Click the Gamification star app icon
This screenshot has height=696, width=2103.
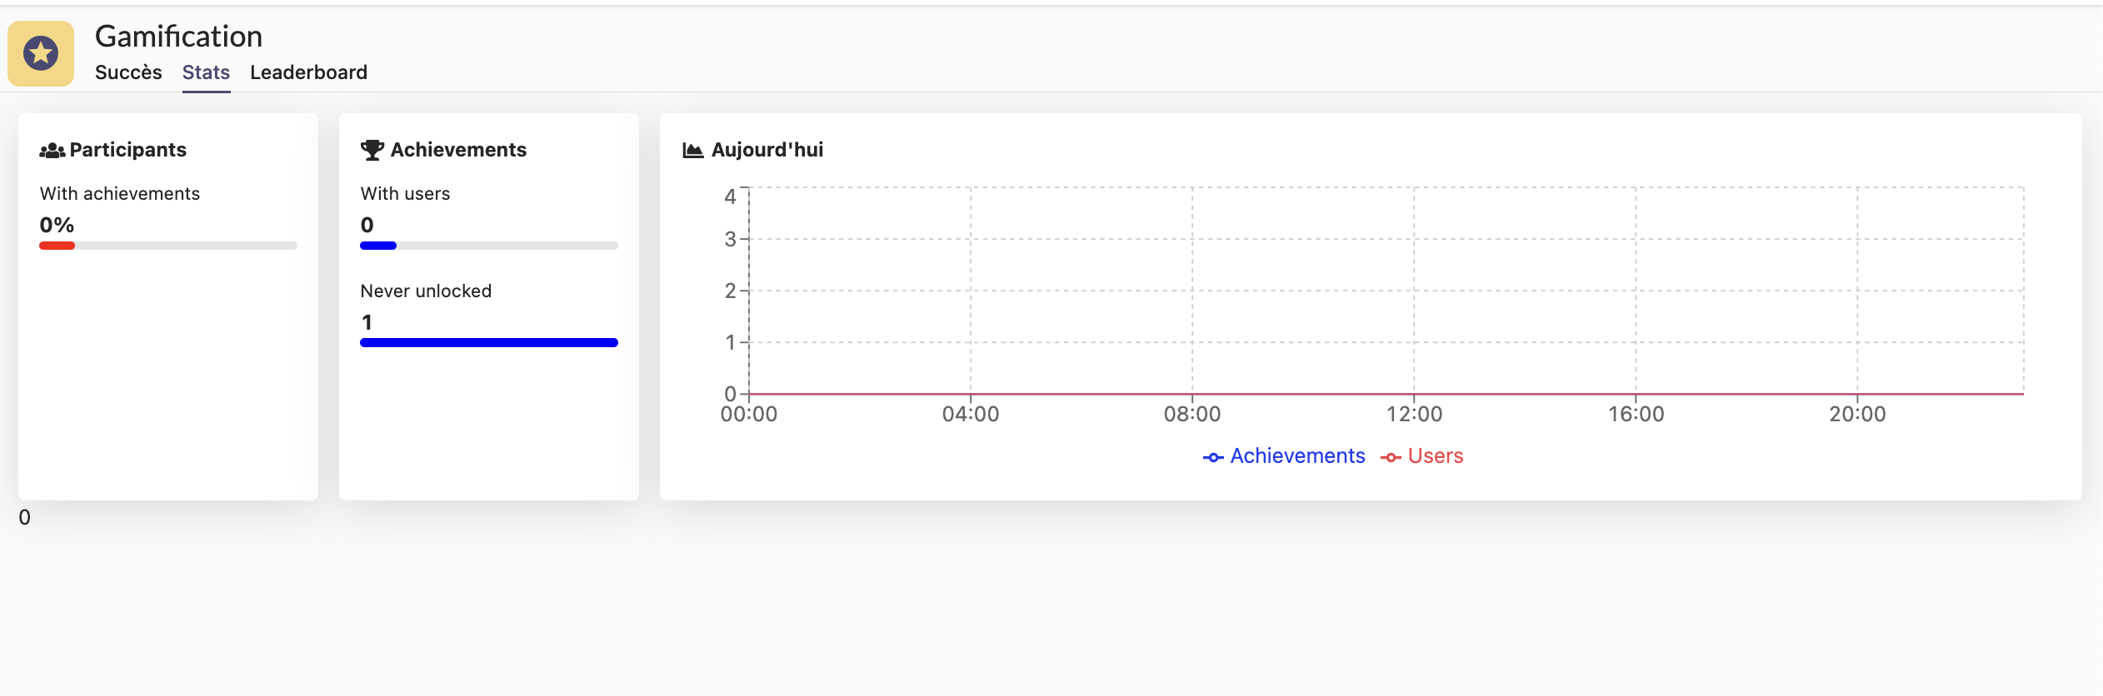tap(41, 54)
